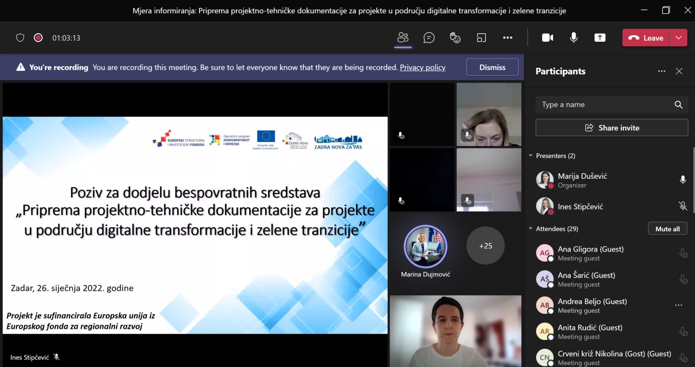This screenshot has width=695, height=367.
Task: Open the More actions ellipsis in toolbar
Action: [507, 38]
